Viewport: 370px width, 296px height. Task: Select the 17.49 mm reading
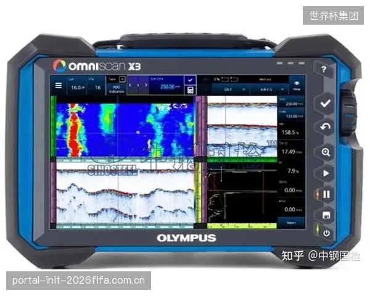(292, 149)
